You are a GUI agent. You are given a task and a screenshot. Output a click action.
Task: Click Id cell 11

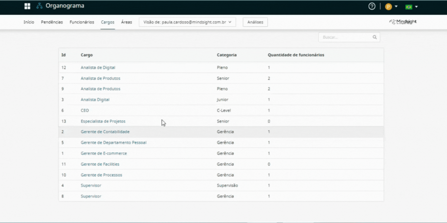pyautogui.click(x=64, y=164)
